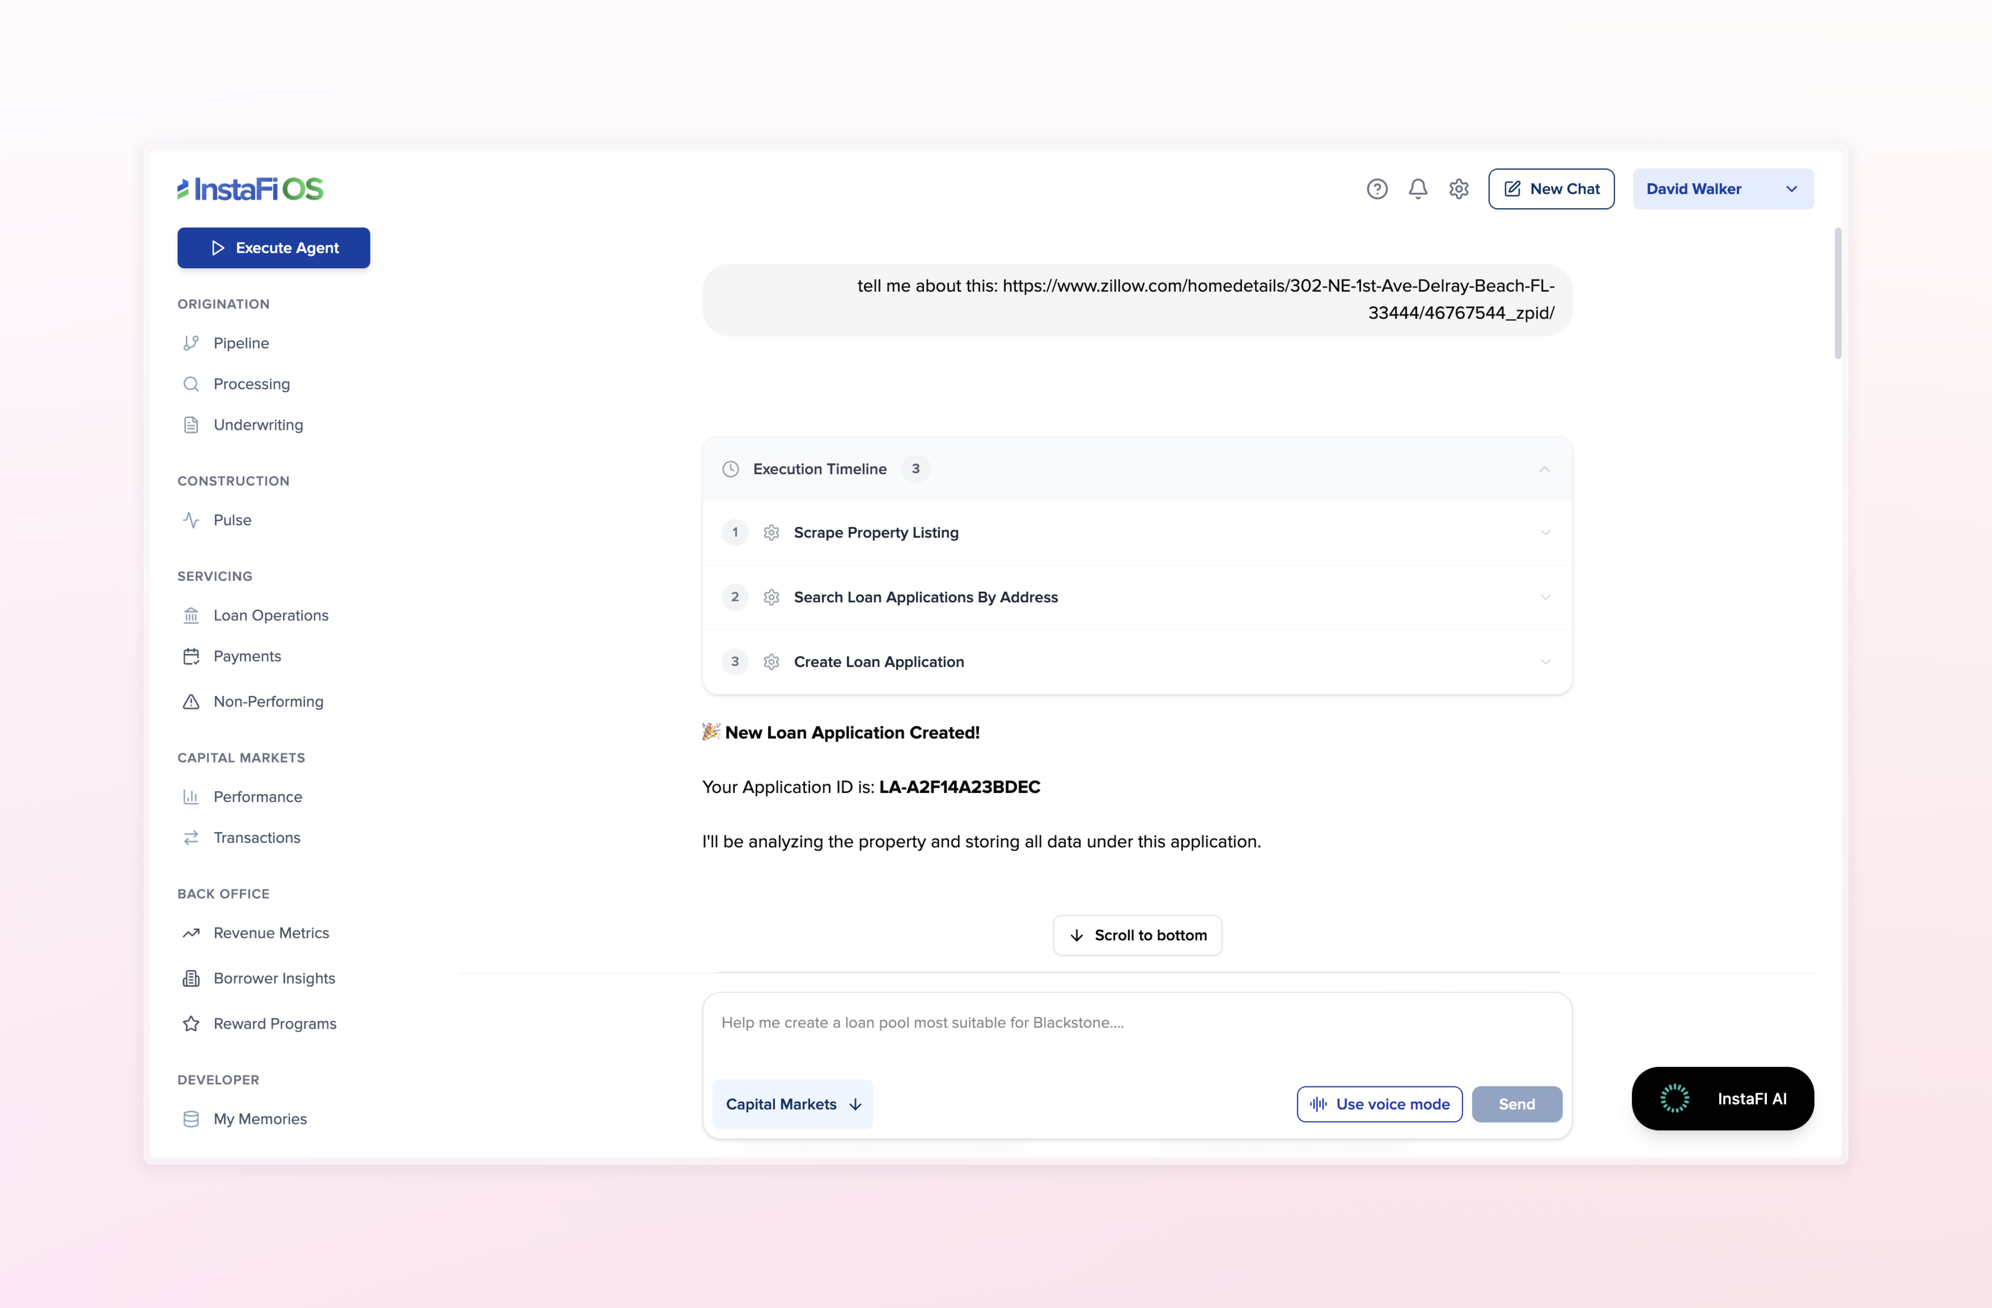Viewport: 1992px width, 1308px height.
Task: Go to Borrower Insights under Back Office
Action: tap(274, 978)
